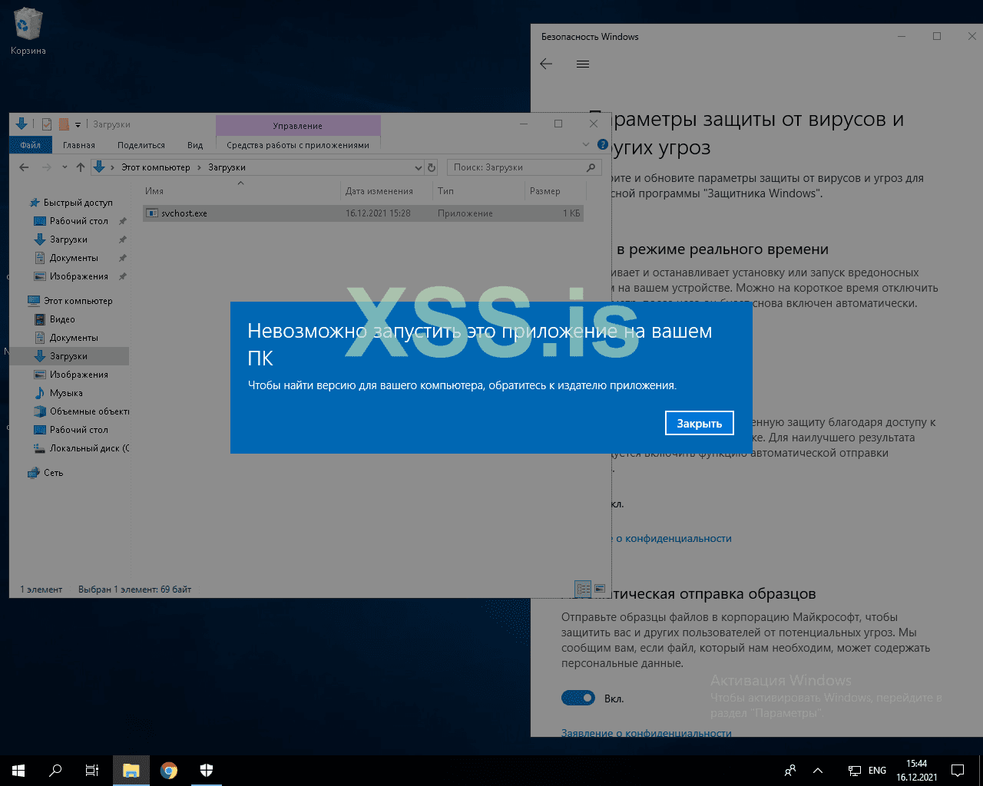Viewport: 983px width, 786px height.
Task: Open pinned Изображения under Быстрый доступ
Action: coord(71,276)
